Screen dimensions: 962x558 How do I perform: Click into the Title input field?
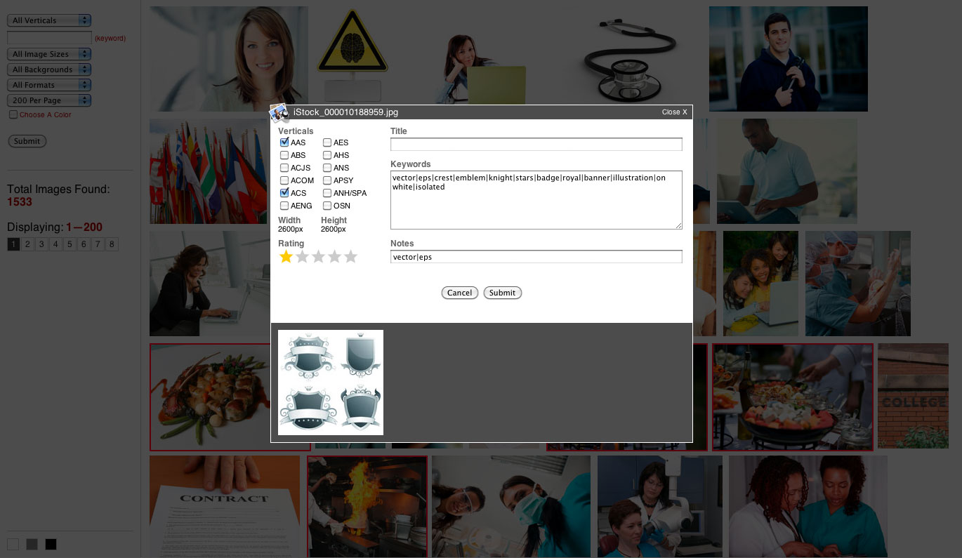(536, 144)
